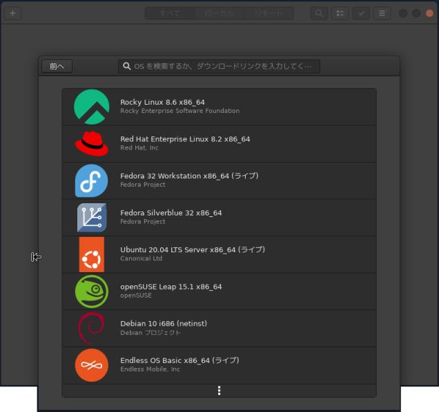The height and width of the screenshot is (412, 439).
Task: Choose openSUSE Leap 15.1 x86_64
Action: coord(219,291)
